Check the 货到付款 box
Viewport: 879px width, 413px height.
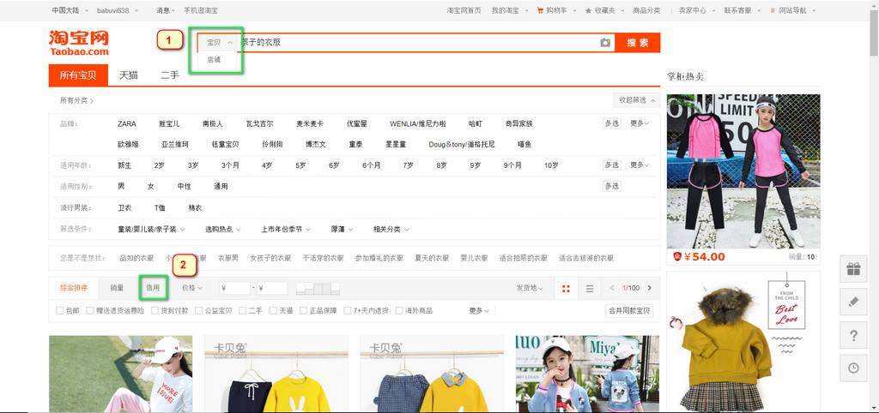click(x=155, y=310)
